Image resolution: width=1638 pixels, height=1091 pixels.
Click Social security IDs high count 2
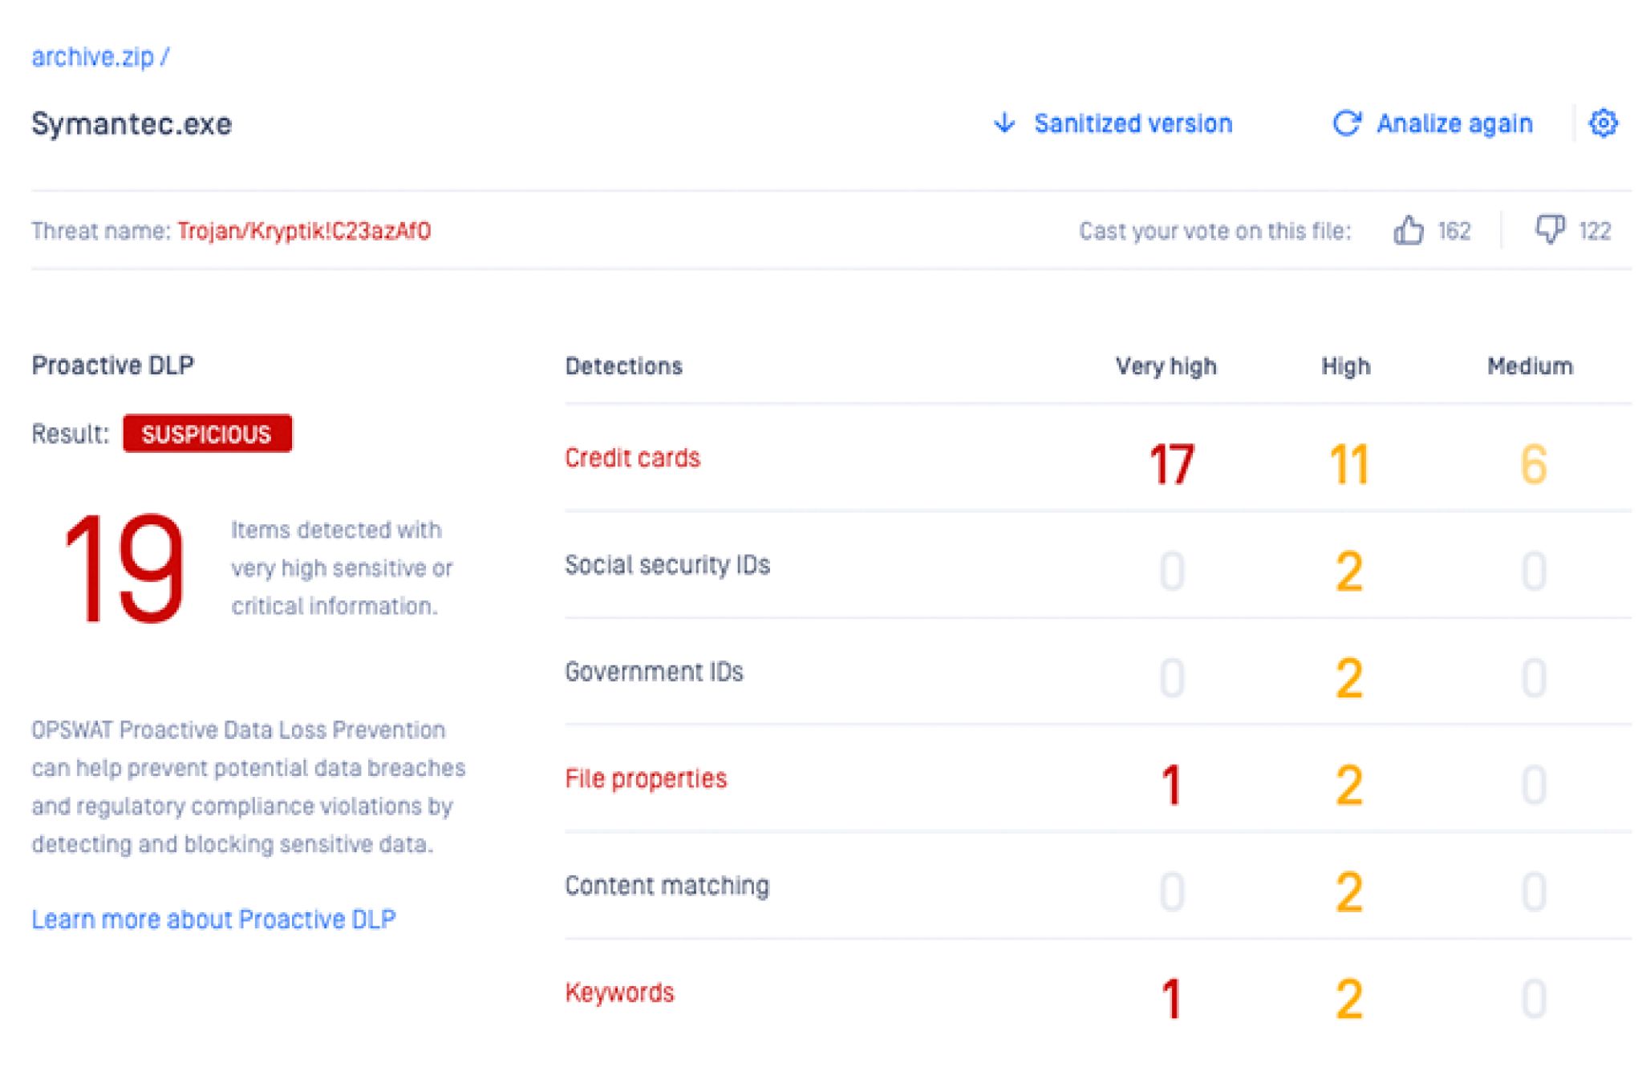(1348, 572)
